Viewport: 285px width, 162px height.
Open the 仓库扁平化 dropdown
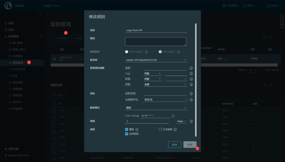(165, 100)
